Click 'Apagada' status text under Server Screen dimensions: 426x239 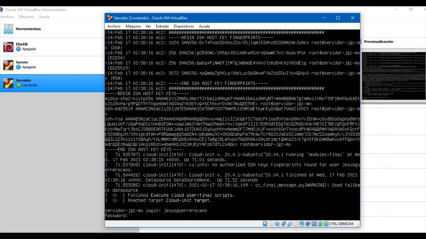(x=29, y=67)
